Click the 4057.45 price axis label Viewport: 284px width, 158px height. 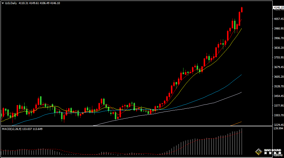pos(278,19)
